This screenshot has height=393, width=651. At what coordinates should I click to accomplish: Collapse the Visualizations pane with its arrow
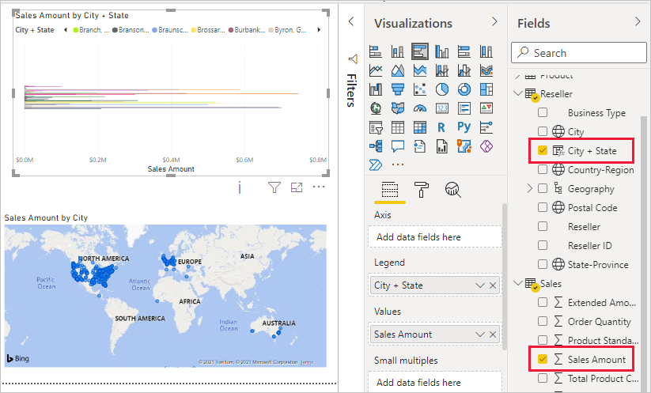pos(494,21)
